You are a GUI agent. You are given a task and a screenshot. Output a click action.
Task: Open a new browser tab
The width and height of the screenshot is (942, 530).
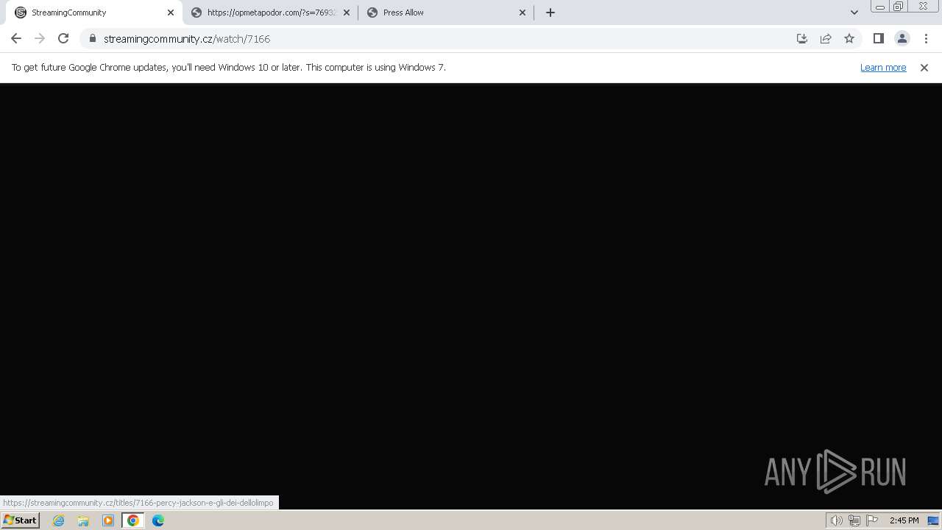[550, 13]
